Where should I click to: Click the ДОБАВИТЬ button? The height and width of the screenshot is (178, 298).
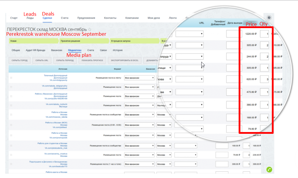coord(151,60)
